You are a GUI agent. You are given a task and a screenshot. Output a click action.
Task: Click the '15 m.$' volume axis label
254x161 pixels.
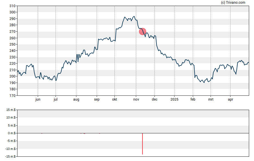[x=11, y=110]
